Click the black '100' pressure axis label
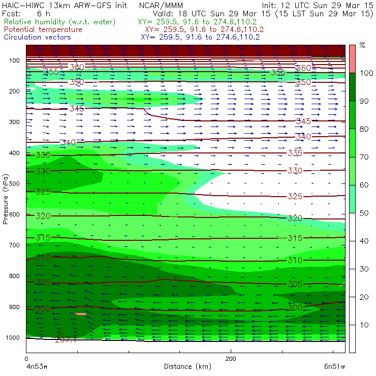This screenshot has width=376, height=376. [14, 60]
